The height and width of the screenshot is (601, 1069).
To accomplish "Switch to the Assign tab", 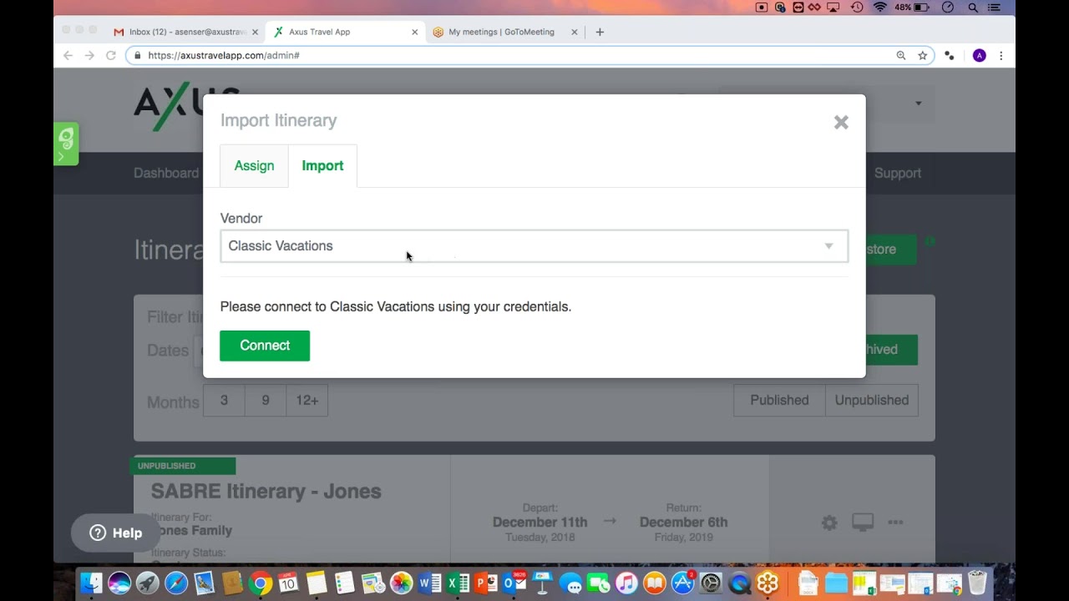I will coord(254,165).
